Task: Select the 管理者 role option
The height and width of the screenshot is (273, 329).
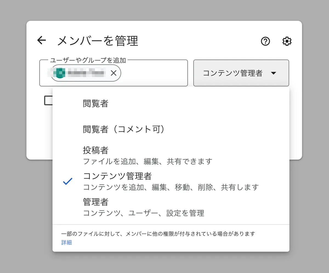Action: pos(96,202)
